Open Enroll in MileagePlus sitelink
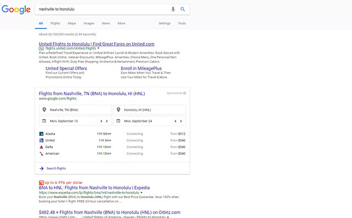Image resolution: width=352 pixels, height=218 pixels. pos(141,68)
